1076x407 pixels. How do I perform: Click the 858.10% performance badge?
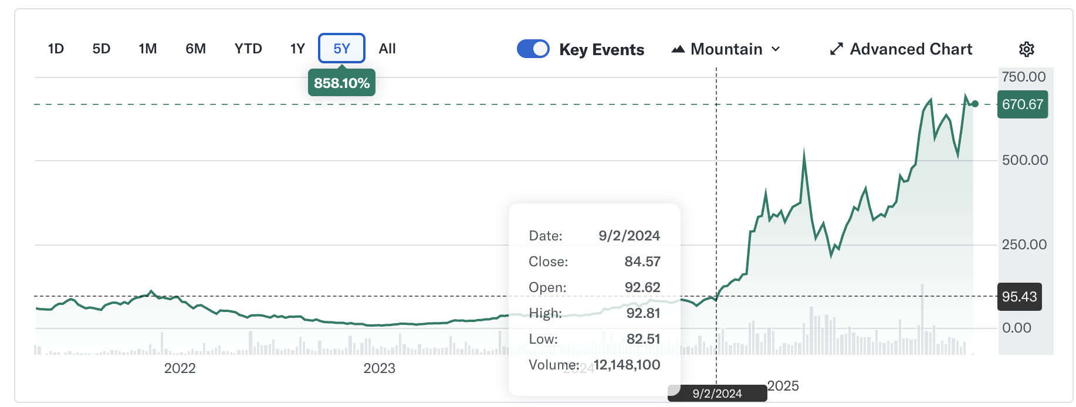click(341, 83)
